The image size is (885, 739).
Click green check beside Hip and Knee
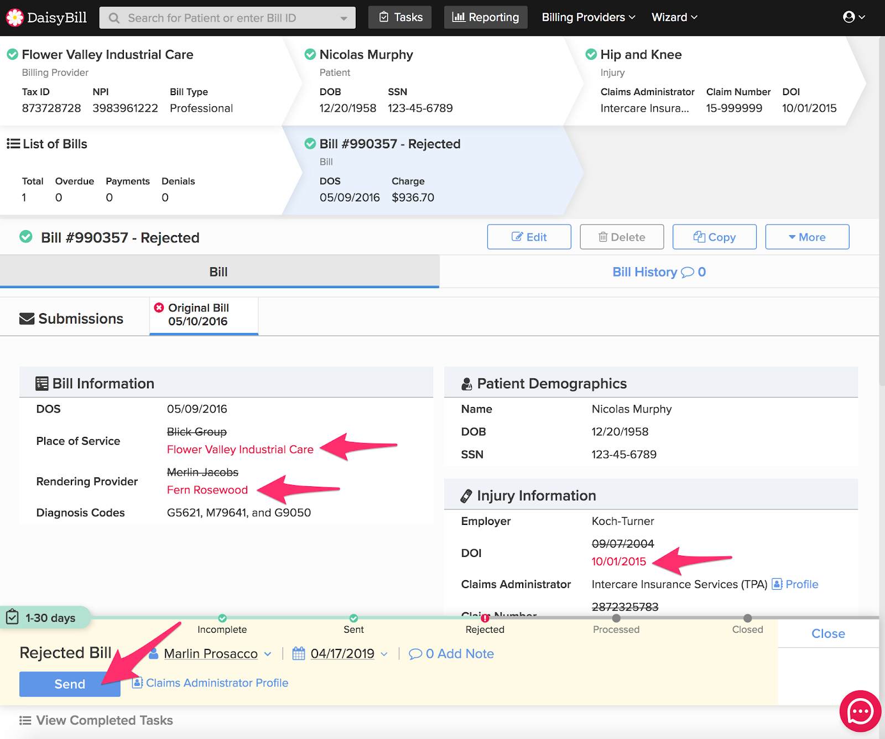[591, 54]
